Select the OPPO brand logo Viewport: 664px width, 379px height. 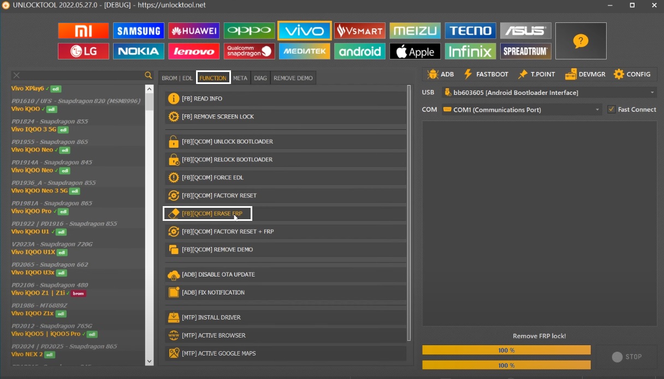tap(249, 31)
